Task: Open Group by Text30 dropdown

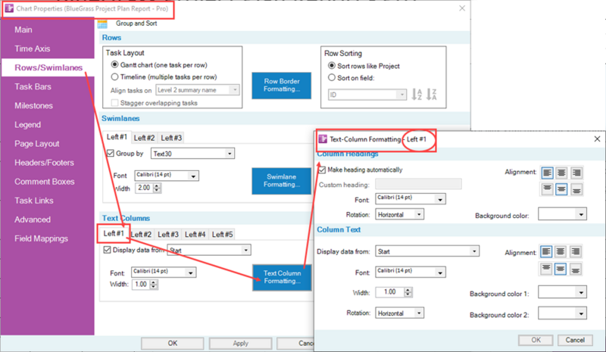Action: [x=192, y=154]
